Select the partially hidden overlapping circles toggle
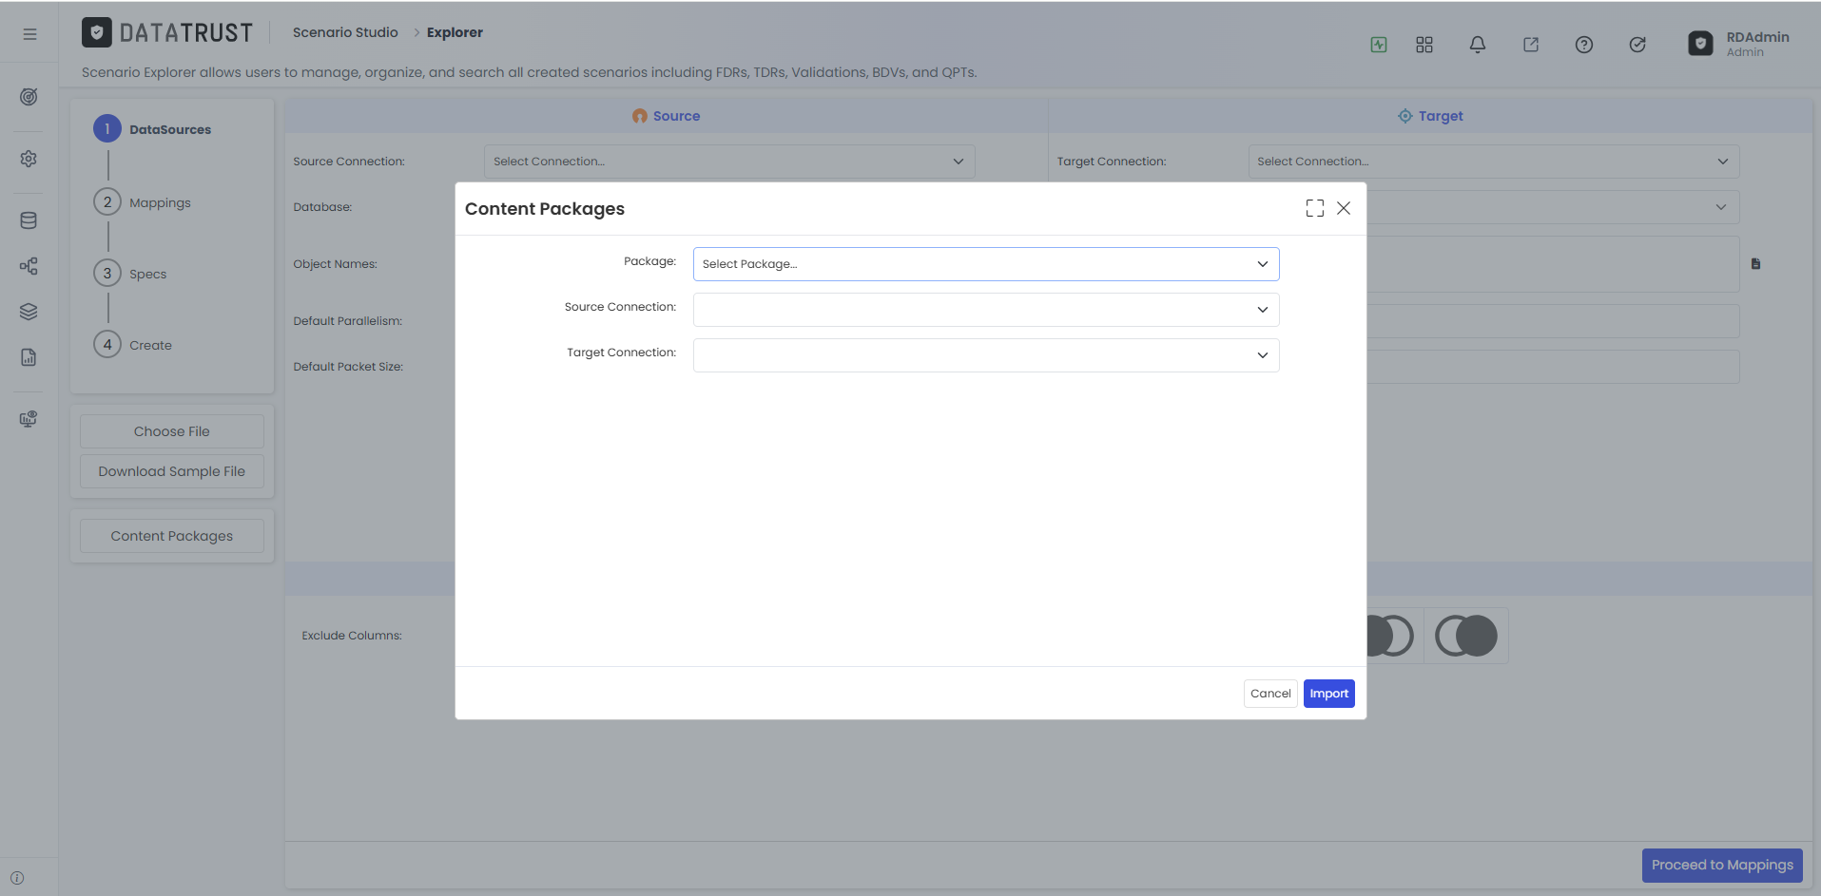 coord(1395,636)
